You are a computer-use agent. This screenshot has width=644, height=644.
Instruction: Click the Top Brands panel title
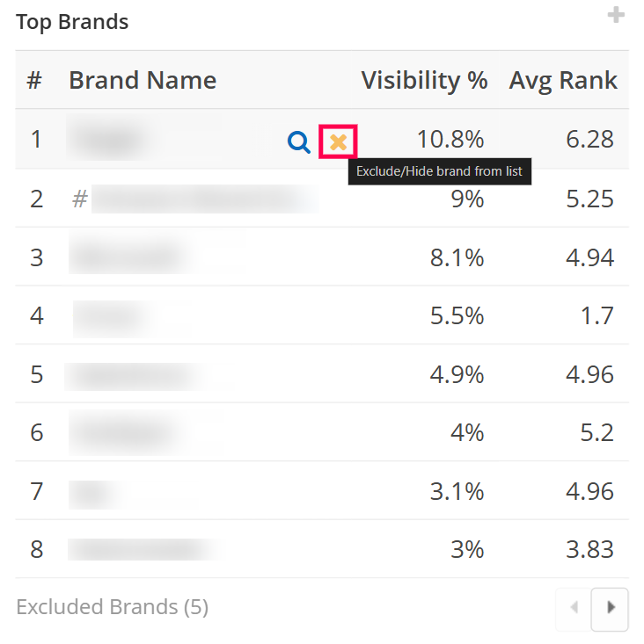tap(72, 22)
